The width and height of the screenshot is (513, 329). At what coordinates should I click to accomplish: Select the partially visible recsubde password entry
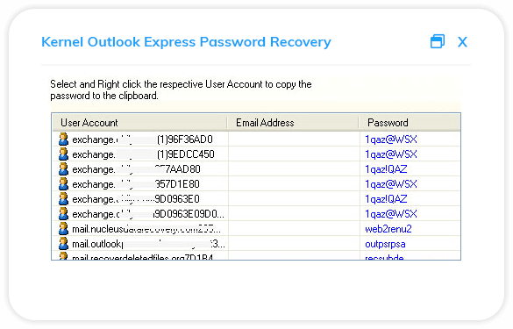pos(384,257)
